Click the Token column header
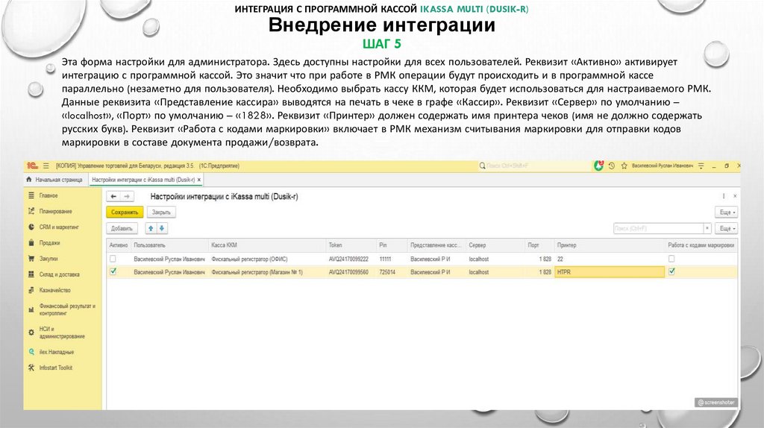The image size is (764, 428). 351,245
